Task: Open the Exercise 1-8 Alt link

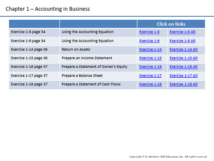Action: (x=182, y=32)
